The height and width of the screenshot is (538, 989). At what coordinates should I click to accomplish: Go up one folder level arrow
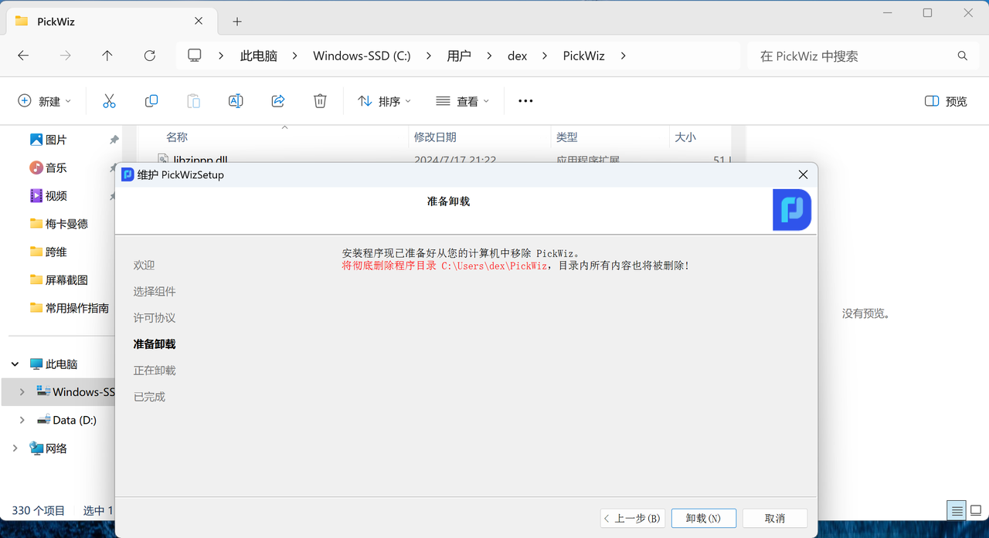(x=107, y=56)
